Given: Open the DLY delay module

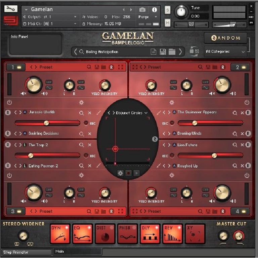Looking at the screenshot, I should click(150, 234).
